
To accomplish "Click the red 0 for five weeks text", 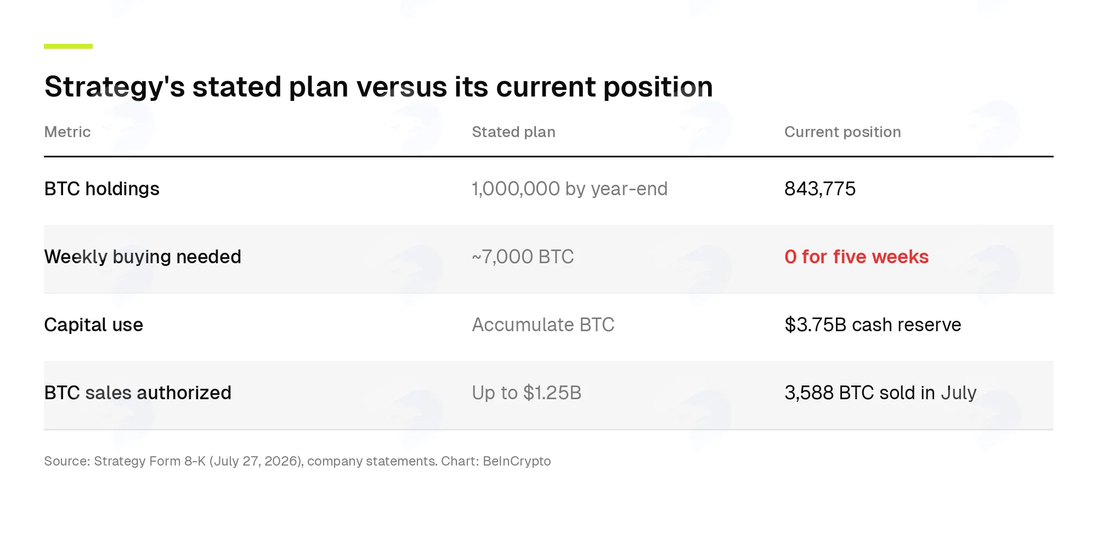I will (x=856, y=257).
